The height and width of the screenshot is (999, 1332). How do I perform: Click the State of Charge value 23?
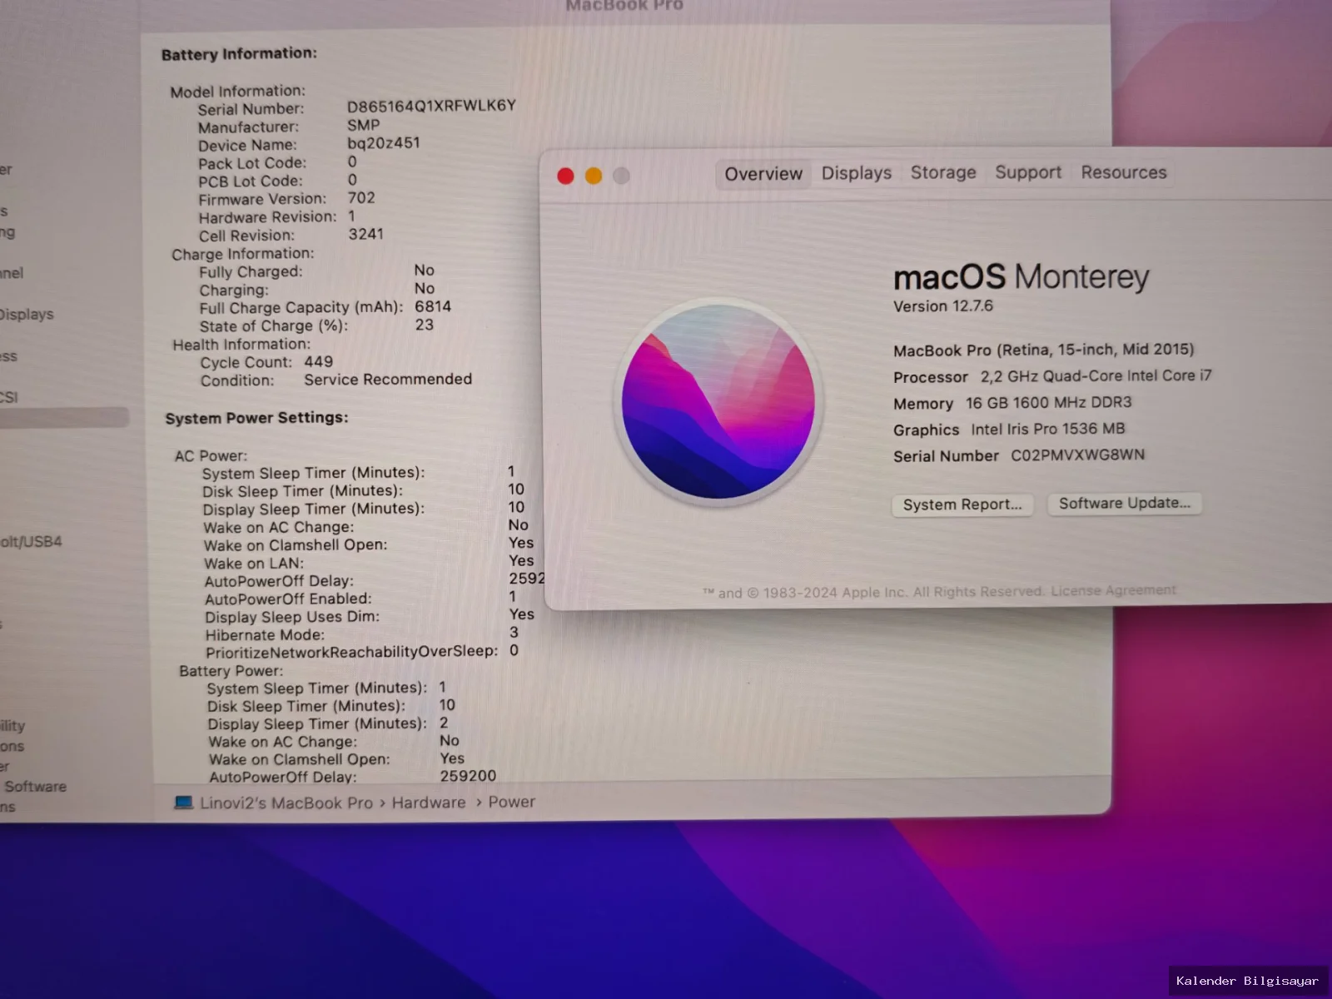tap(425, 325)
